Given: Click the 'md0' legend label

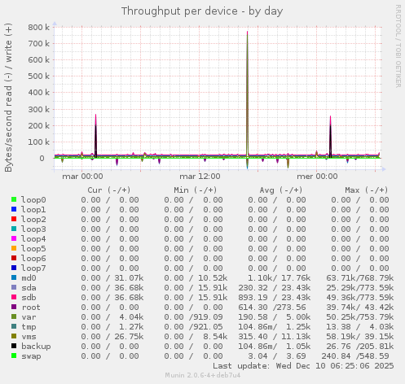Looking at the screenshot, I should coord(29,278).
